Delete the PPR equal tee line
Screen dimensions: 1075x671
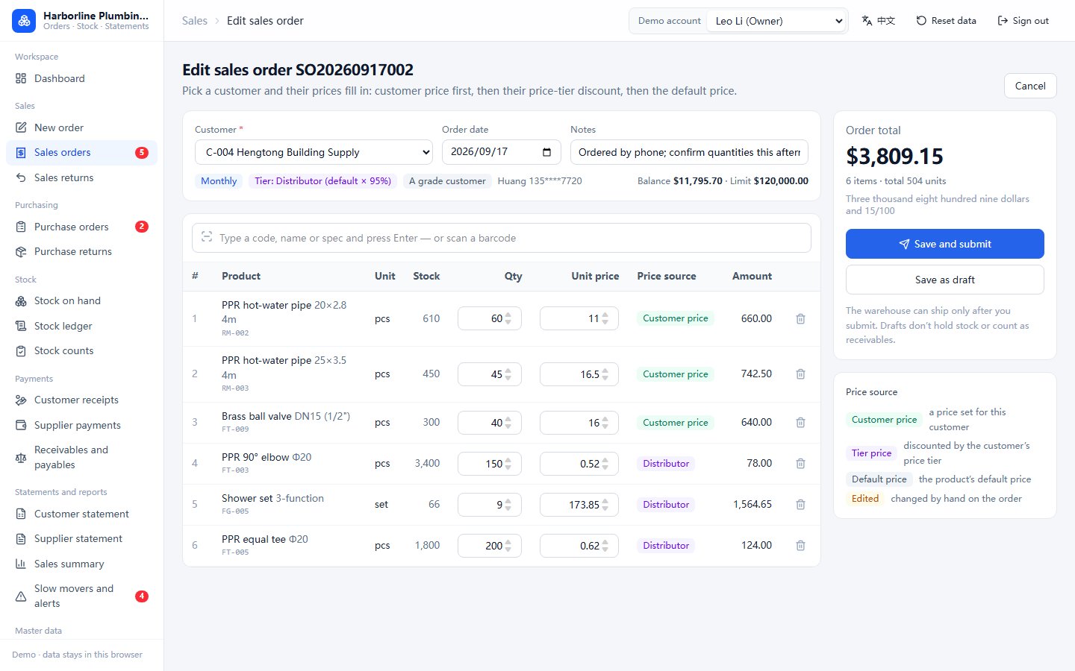(x=800, y=546)
